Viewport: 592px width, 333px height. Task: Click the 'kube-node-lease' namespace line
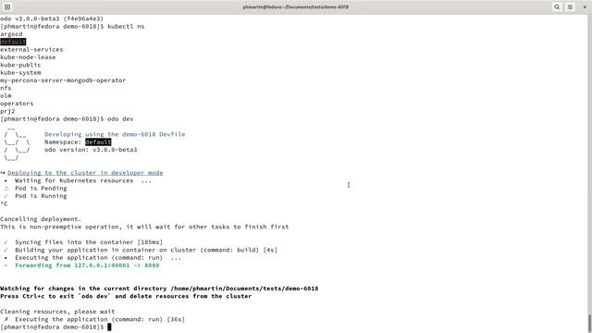(28, 57)
